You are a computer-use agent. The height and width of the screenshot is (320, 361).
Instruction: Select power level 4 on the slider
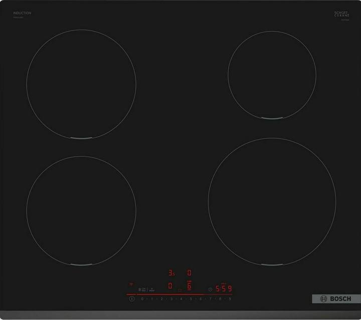tap(181, 299)
